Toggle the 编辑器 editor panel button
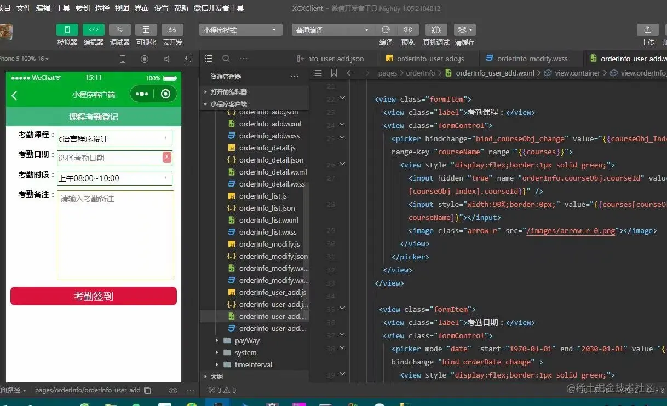 94,30
